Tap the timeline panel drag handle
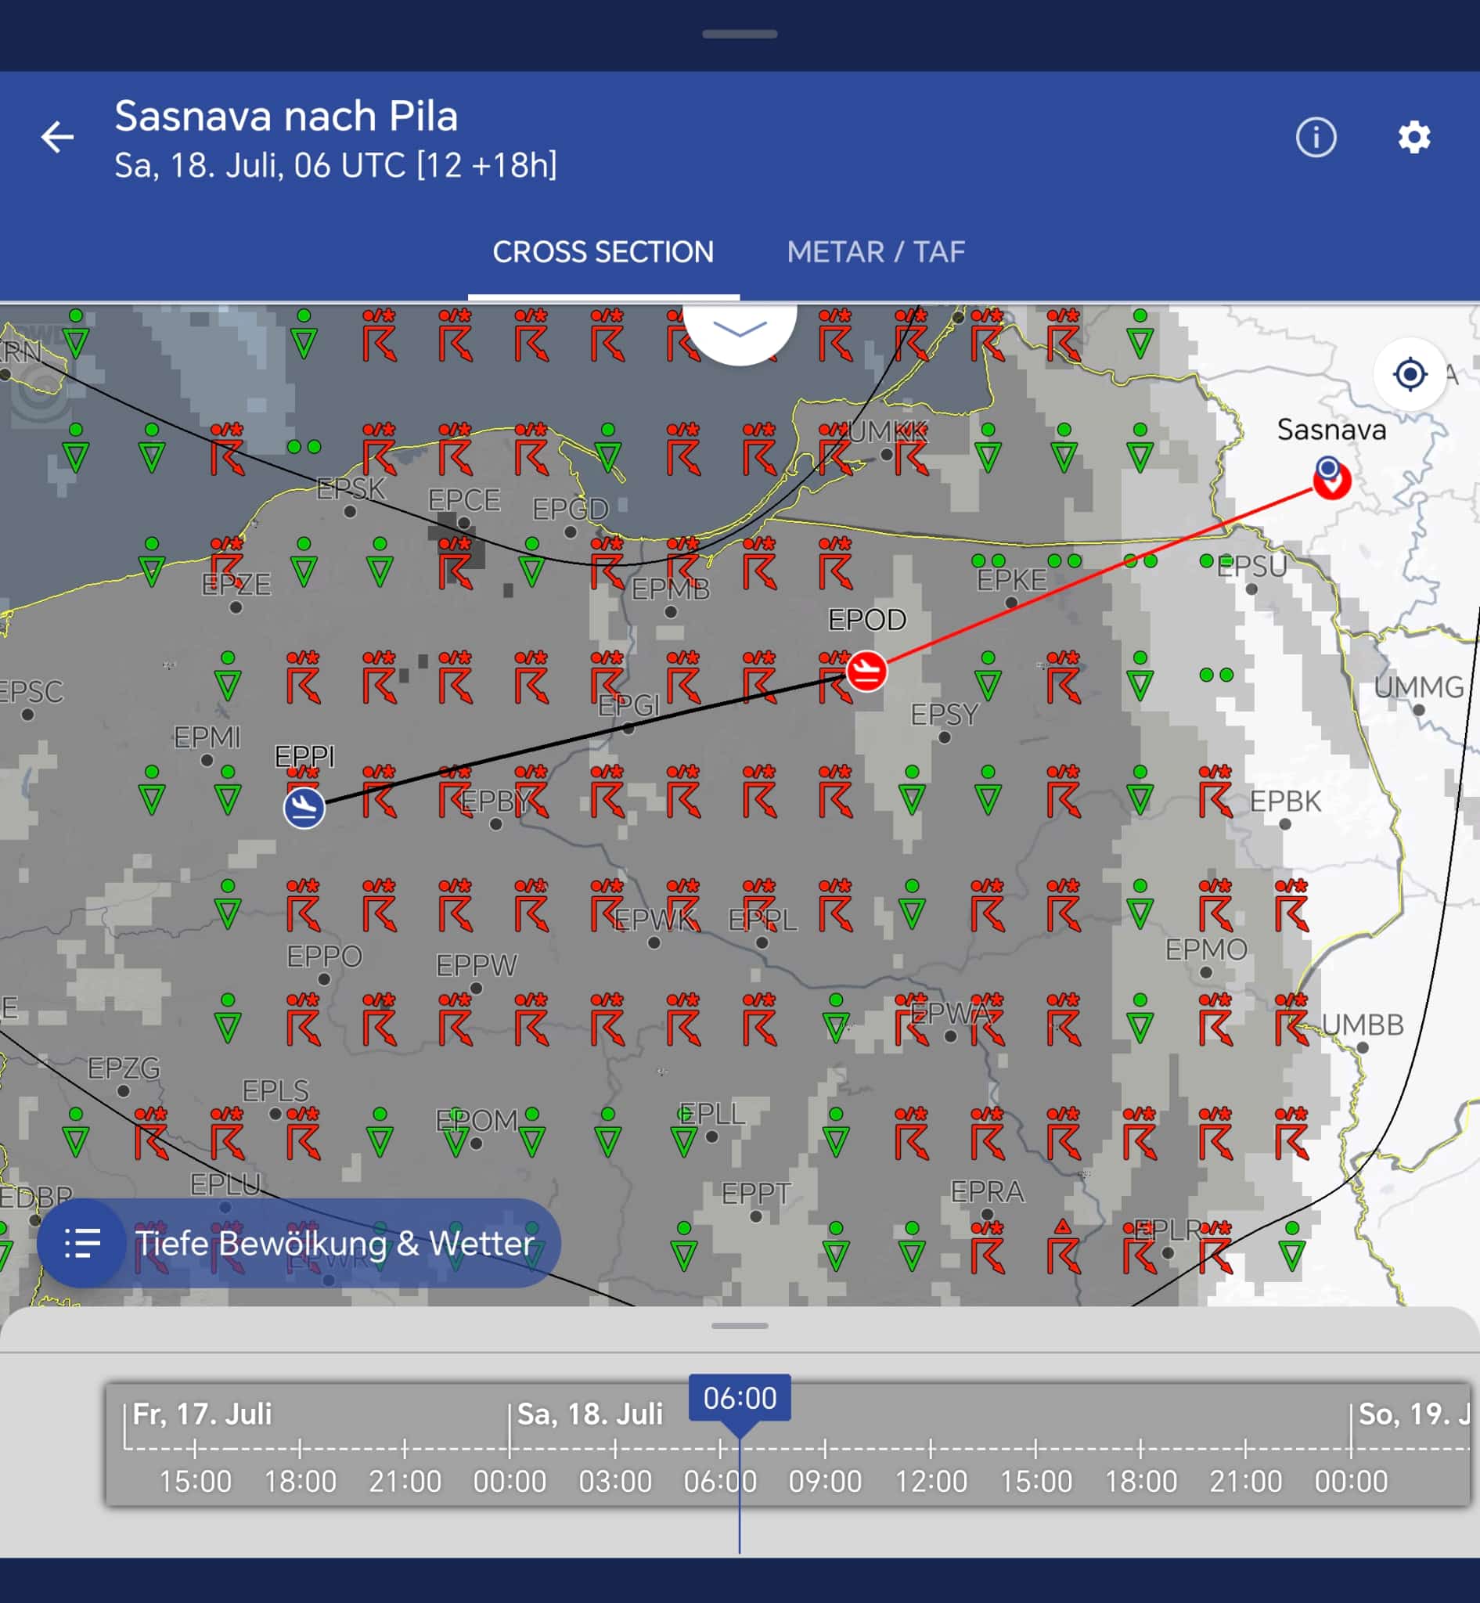Image resolution: width=1480 pixels, height=1603 pixels. click(x=739, y=1326)
